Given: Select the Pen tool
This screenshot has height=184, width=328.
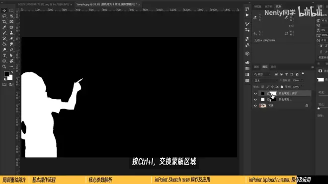Looking at the screenshot, I should pyautogui.click(x=11, y=50).
